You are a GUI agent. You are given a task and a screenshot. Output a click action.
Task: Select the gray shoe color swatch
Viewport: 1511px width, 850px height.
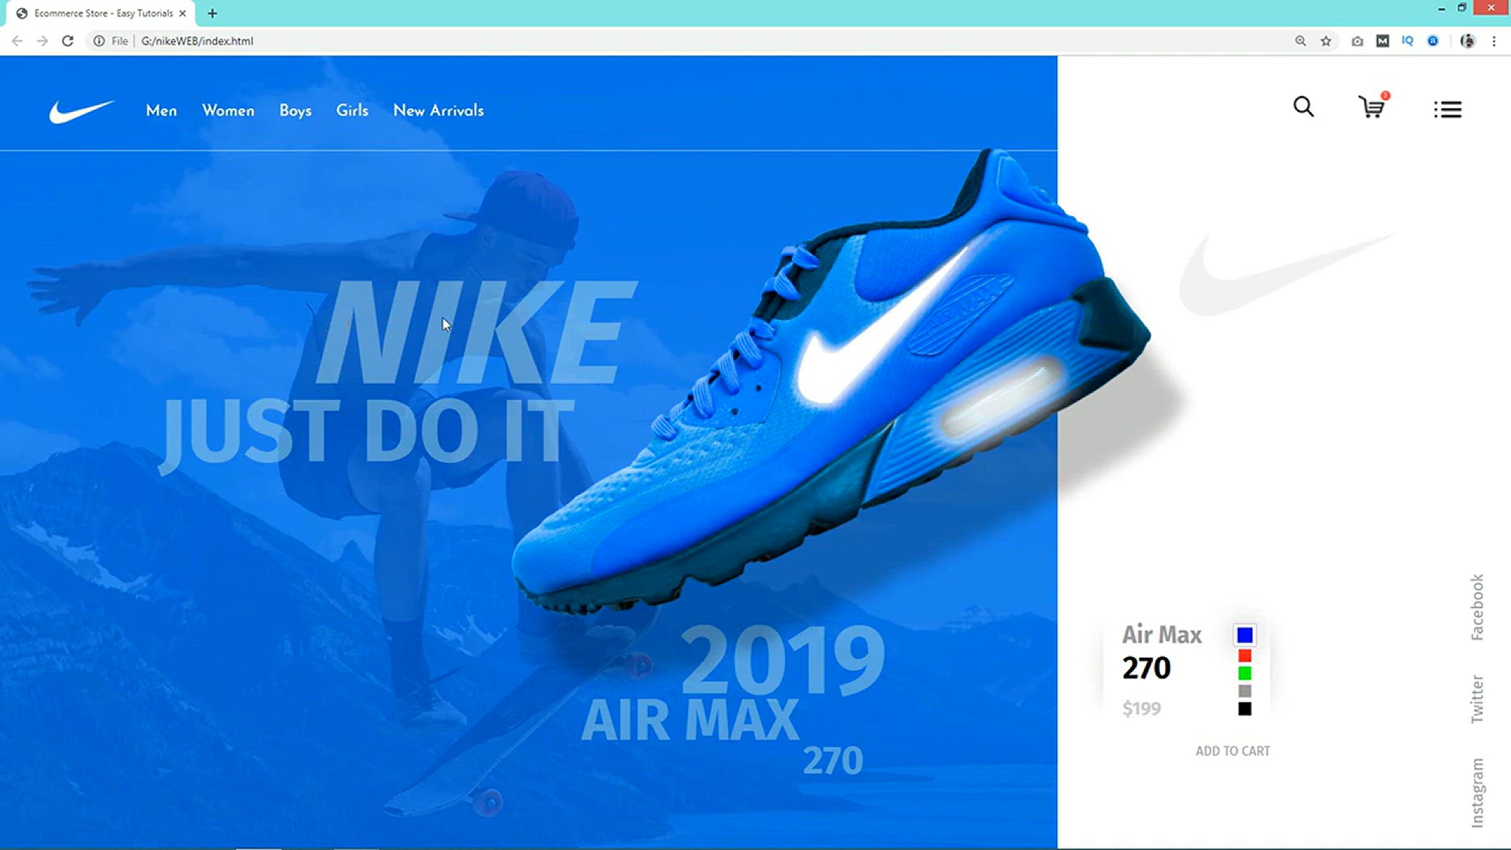coord(1245,691)
